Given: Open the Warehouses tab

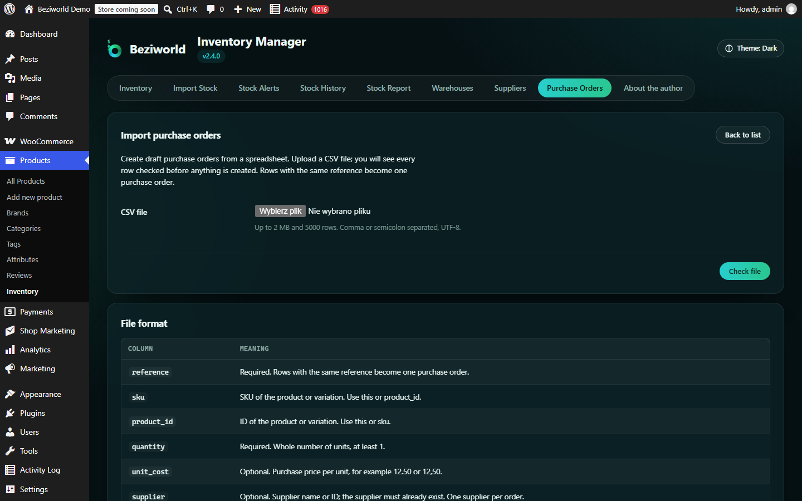Looking at the screenshot, I should click(452, 88).
